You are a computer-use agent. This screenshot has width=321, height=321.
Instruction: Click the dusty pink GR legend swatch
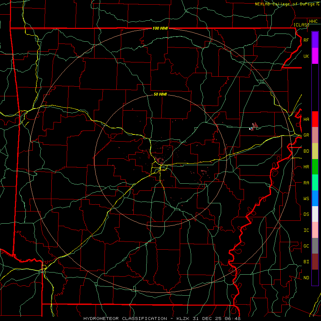tap(315, 135)
